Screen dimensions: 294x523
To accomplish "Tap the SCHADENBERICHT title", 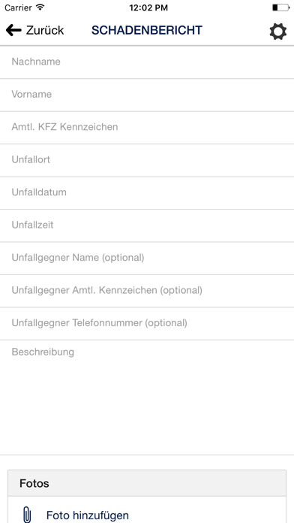I will [147, 30].
